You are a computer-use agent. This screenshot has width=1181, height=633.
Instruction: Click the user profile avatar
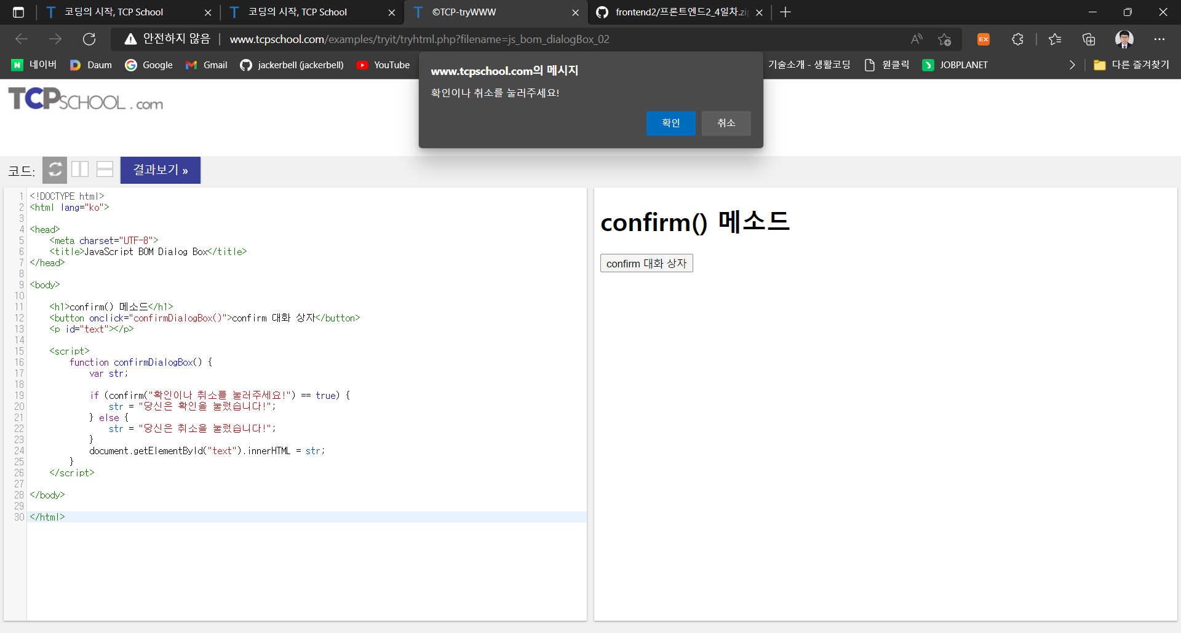pos(1124,39)
